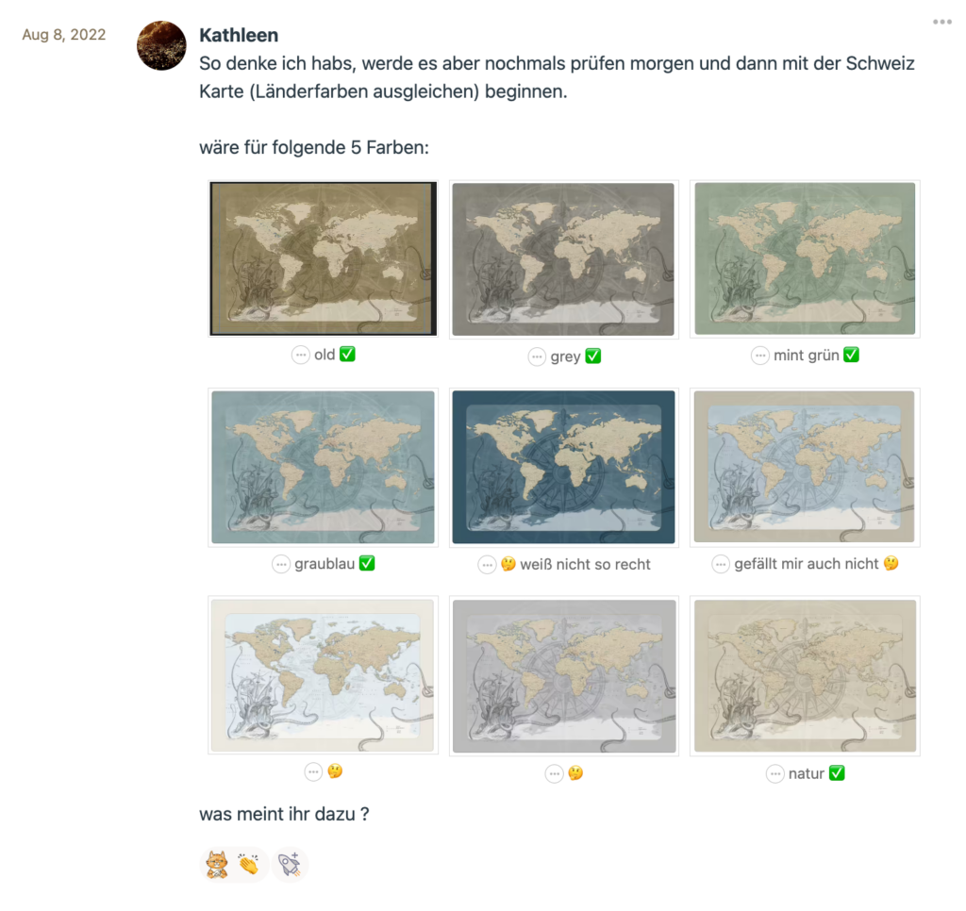
Task: Open the options bubble next to 'old' caption
Action: click(301, 355)
